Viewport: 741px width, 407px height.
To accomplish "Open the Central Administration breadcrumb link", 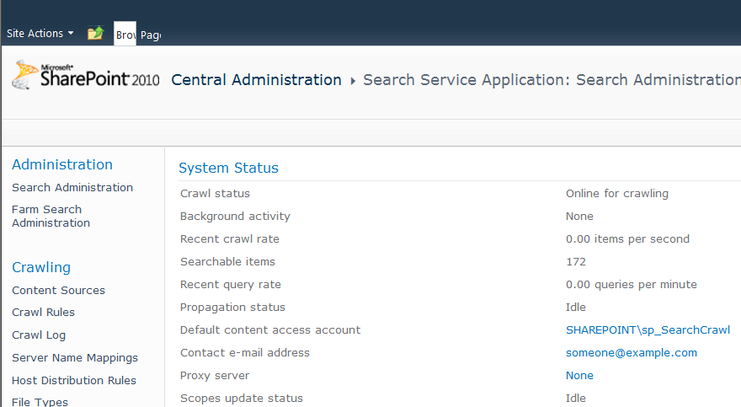I will coord(256,80).
